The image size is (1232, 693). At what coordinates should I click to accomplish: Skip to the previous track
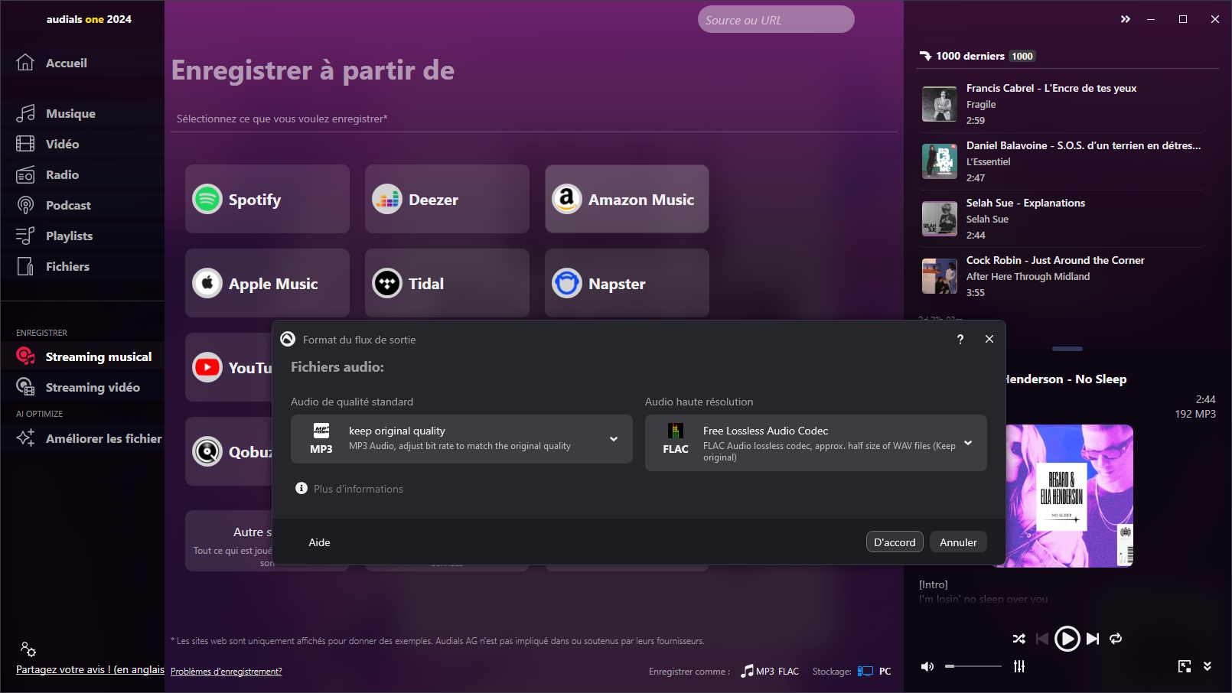(x=1042, y=639)
